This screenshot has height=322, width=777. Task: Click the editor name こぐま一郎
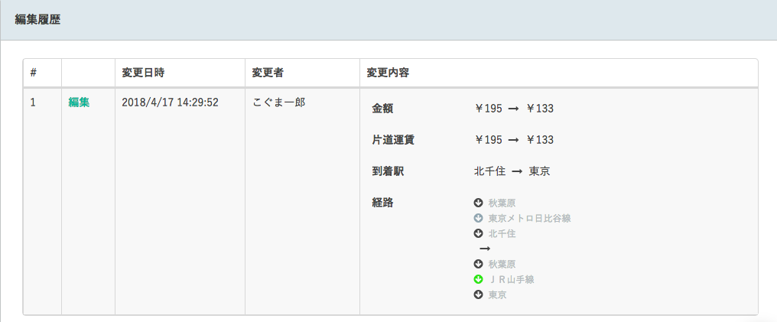pos(279,102)
